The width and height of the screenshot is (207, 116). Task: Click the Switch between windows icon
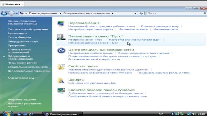tap(25, 114)
